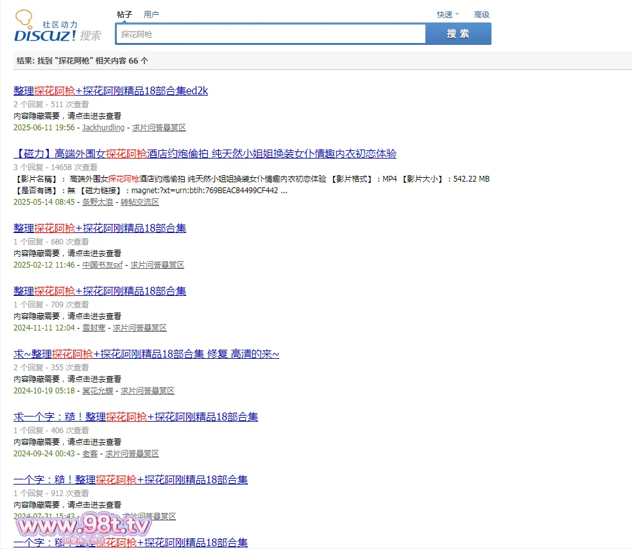Open the 高级 advanced search link
This screenshot has width=632, height=550.
tap(481, 15)
